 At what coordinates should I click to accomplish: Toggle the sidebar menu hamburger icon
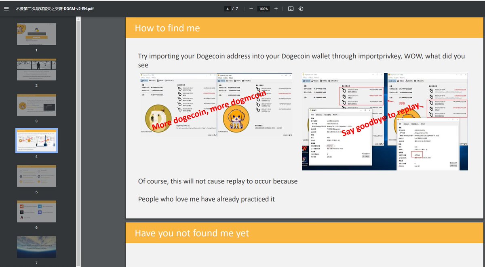6,8
